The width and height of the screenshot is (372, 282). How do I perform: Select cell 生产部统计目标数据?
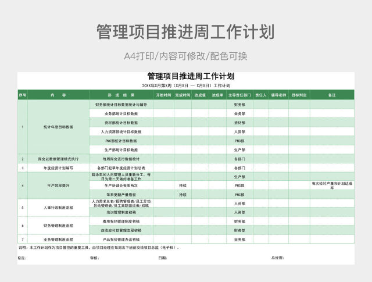(121, 150)
